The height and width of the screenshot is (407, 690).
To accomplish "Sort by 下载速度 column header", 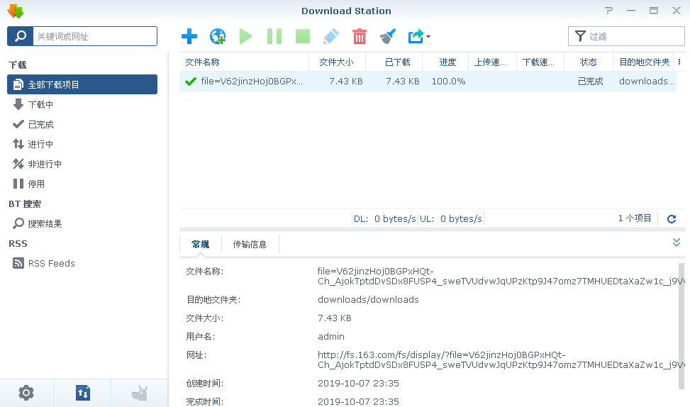I will 540,62.
